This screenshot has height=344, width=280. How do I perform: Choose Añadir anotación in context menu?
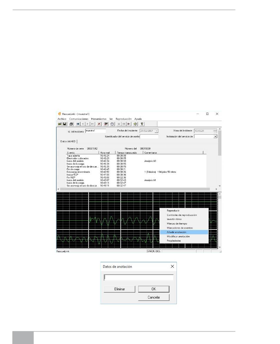tap(184, 232)
